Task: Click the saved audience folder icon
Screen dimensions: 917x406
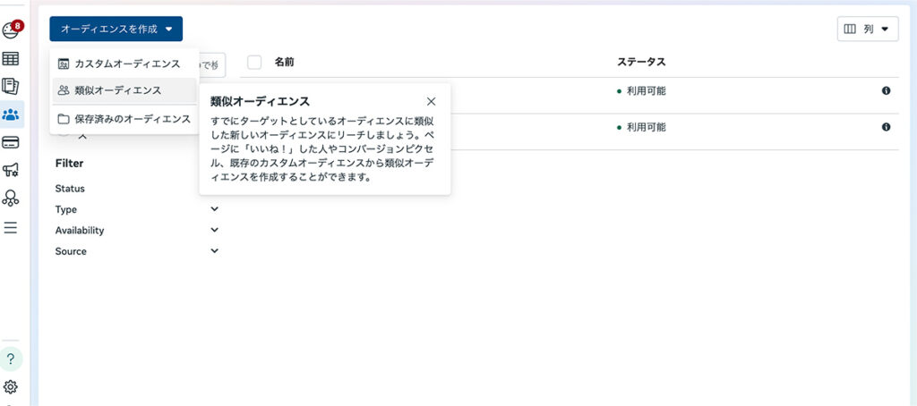Action: 64,119
